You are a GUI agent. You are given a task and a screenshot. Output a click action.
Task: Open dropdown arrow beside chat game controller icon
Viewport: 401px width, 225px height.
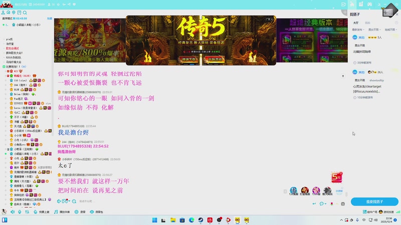pyautogui.click(x=69, y=201)
